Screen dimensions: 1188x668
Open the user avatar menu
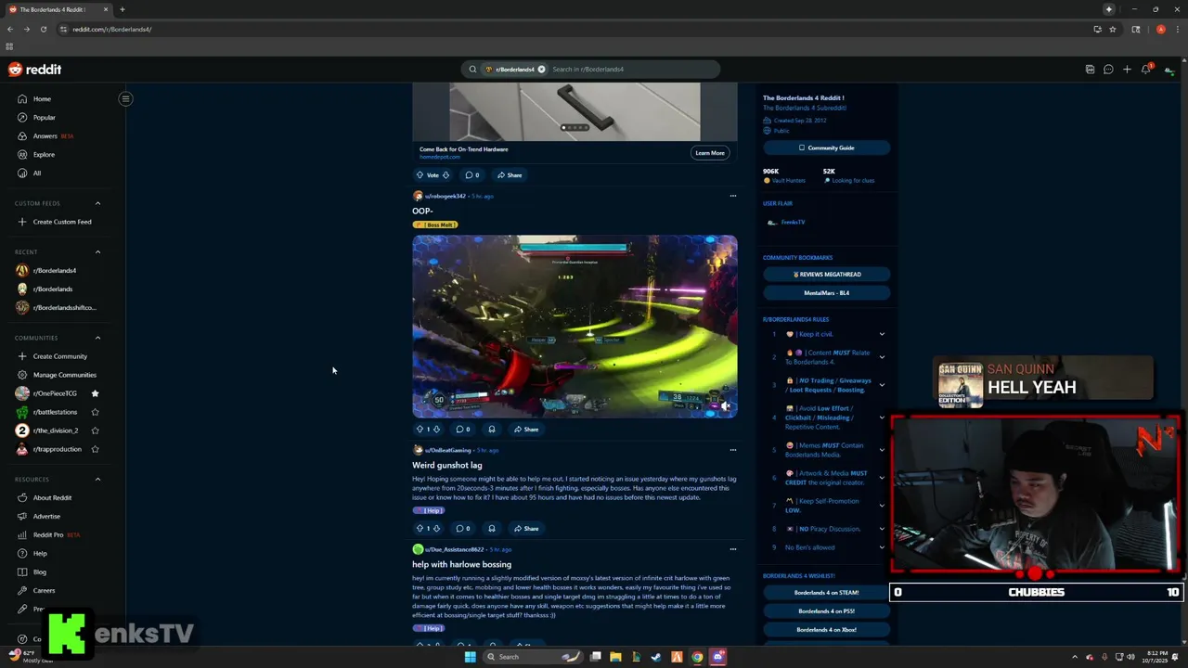tap(1169, 70)
